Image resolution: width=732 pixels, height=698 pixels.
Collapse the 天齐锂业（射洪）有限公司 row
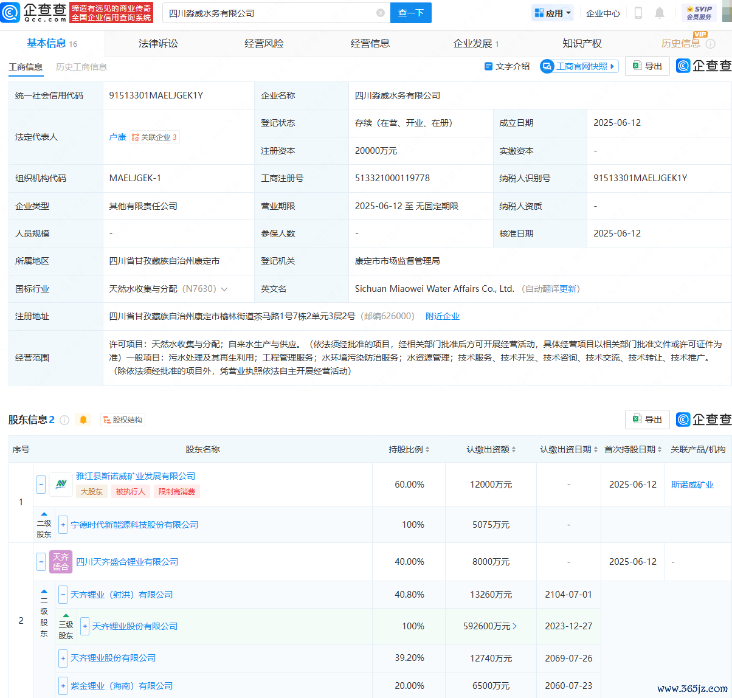click(x=63, y=595)
